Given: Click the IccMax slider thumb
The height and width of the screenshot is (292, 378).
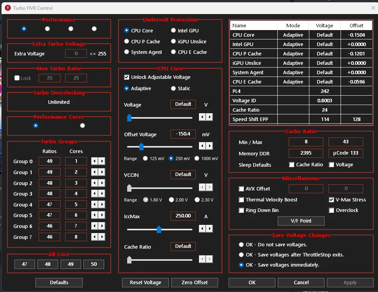Looking at the screenshot, I should coord(159,229).
